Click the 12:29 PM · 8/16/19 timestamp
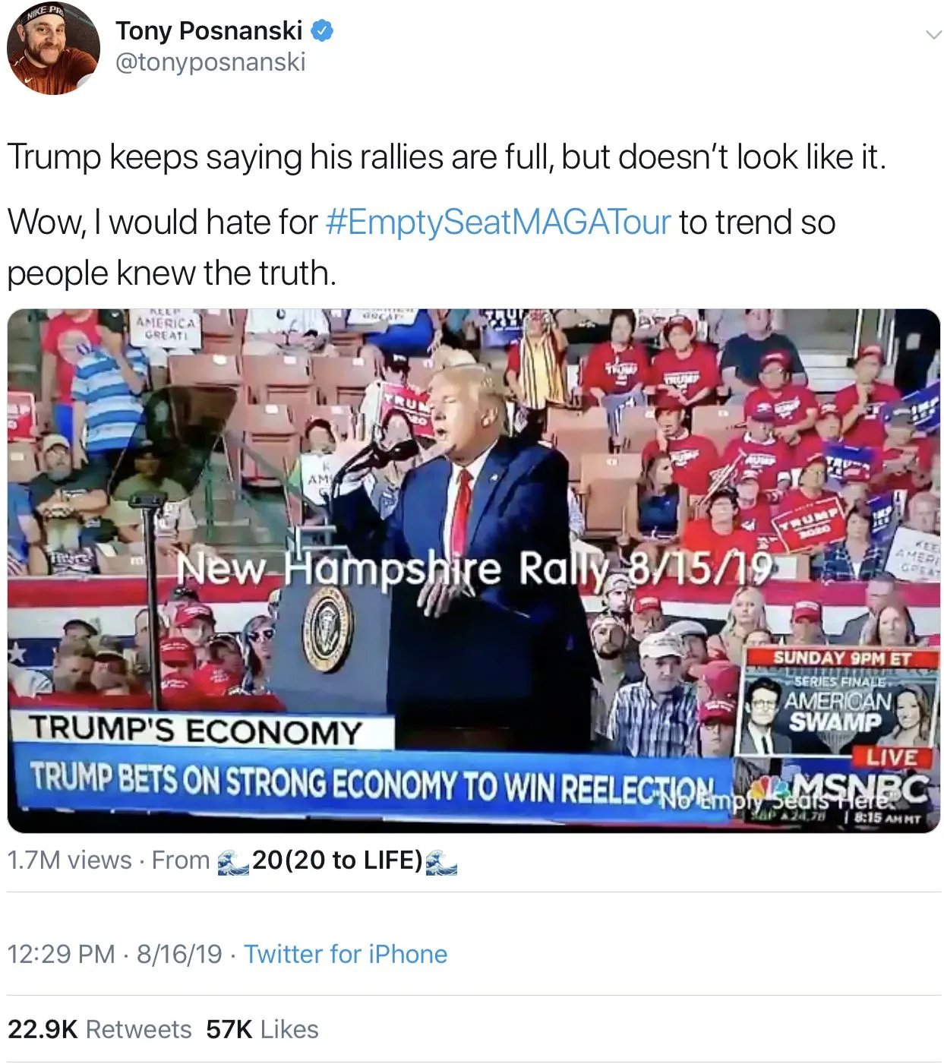The height and width of the screenshot is (1064, 944). (115, 955)
